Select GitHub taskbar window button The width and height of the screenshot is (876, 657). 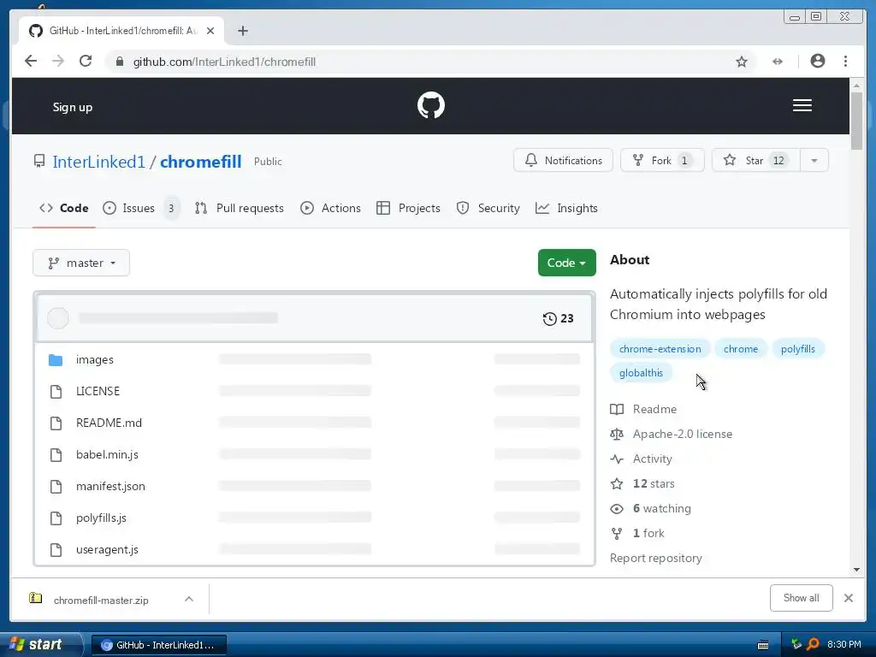click(x=158, y=645)
